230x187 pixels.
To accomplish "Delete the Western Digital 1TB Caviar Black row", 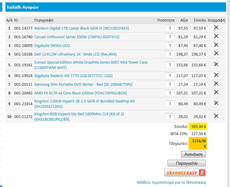I will pyautogui.click(x=216, y=27).
